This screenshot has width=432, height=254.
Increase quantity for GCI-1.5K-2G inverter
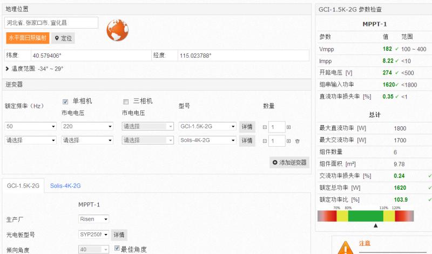point(288,127)
